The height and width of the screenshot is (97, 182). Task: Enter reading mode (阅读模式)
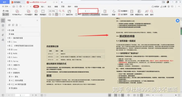[x=43, y=13]
